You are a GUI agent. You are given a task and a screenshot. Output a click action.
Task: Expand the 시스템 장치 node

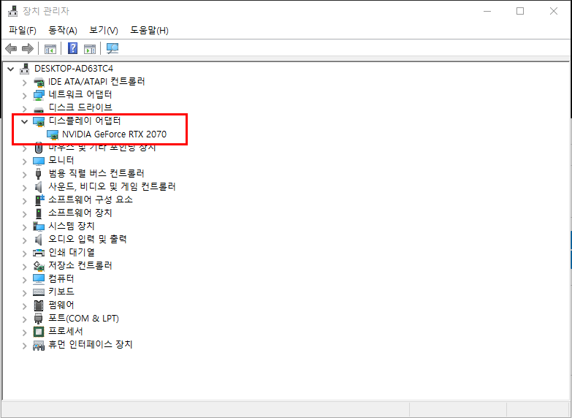[x=24, y=227]
